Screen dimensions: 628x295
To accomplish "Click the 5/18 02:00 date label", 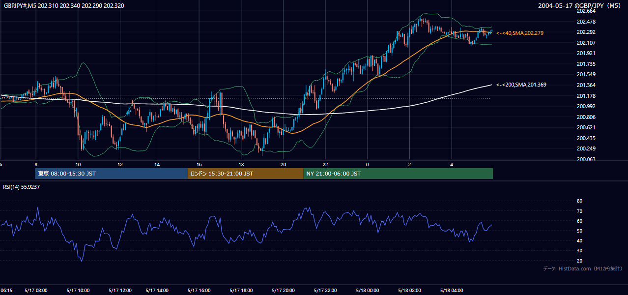I will point(409,291).
